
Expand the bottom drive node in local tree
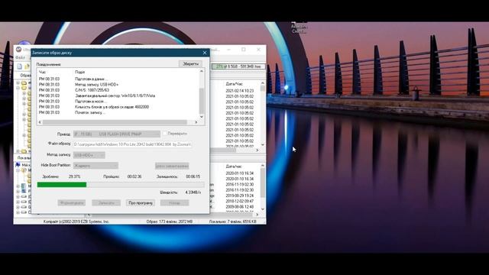(x=18, y=212)
